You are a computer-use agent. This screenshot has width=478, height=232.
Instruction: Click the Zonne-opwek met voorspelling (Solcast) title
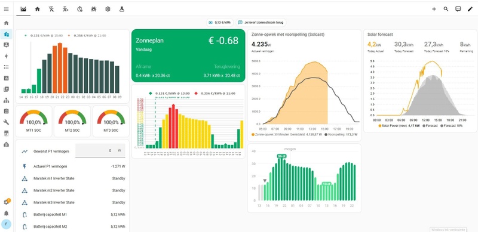tap(288, 35)
